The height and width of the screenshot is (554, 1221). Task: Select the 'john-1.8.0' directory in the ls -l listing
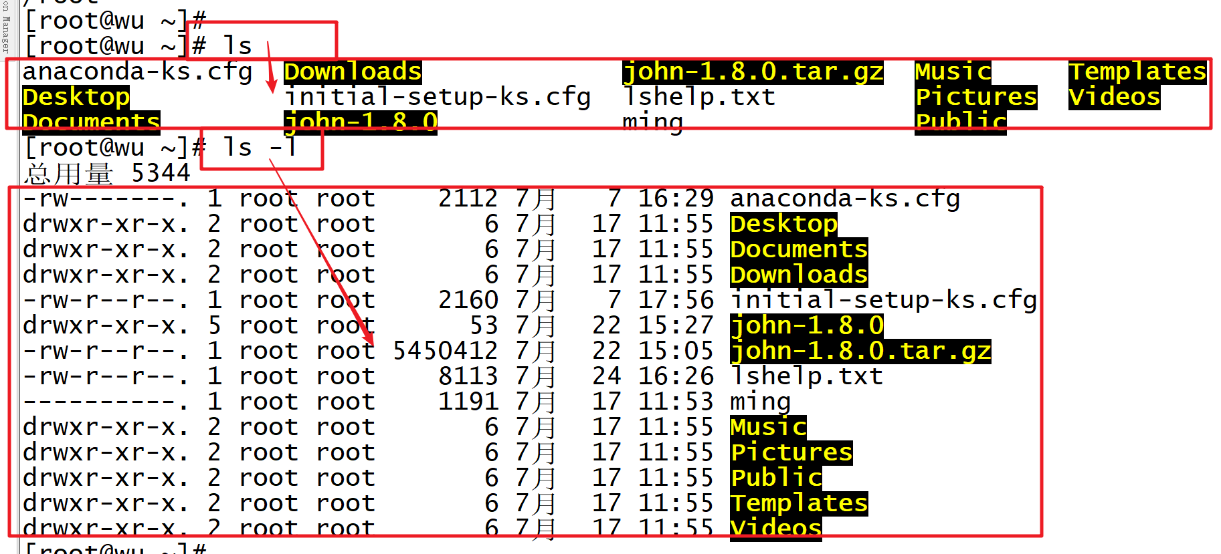(x=807, y=325)
